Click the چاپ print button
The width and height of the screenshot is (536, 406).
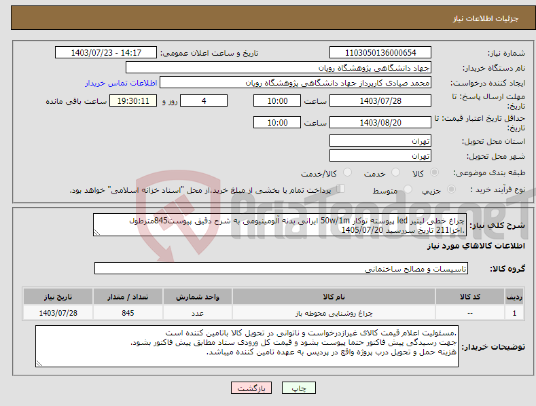[299, 388]
